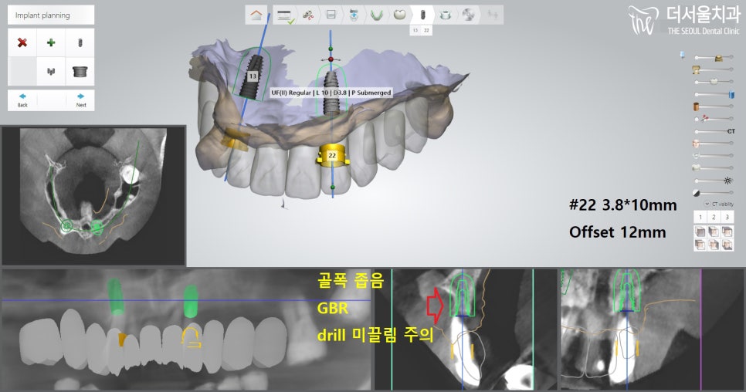Select implant 22 tab under workflow bar
This screenshot has width=746, height=392.
426,29
